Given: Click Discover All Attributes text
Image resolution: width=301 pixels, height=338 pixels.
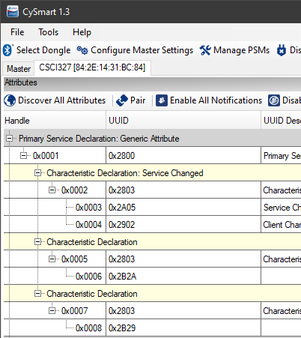Looking at the screenshot, I should (62, 100).
